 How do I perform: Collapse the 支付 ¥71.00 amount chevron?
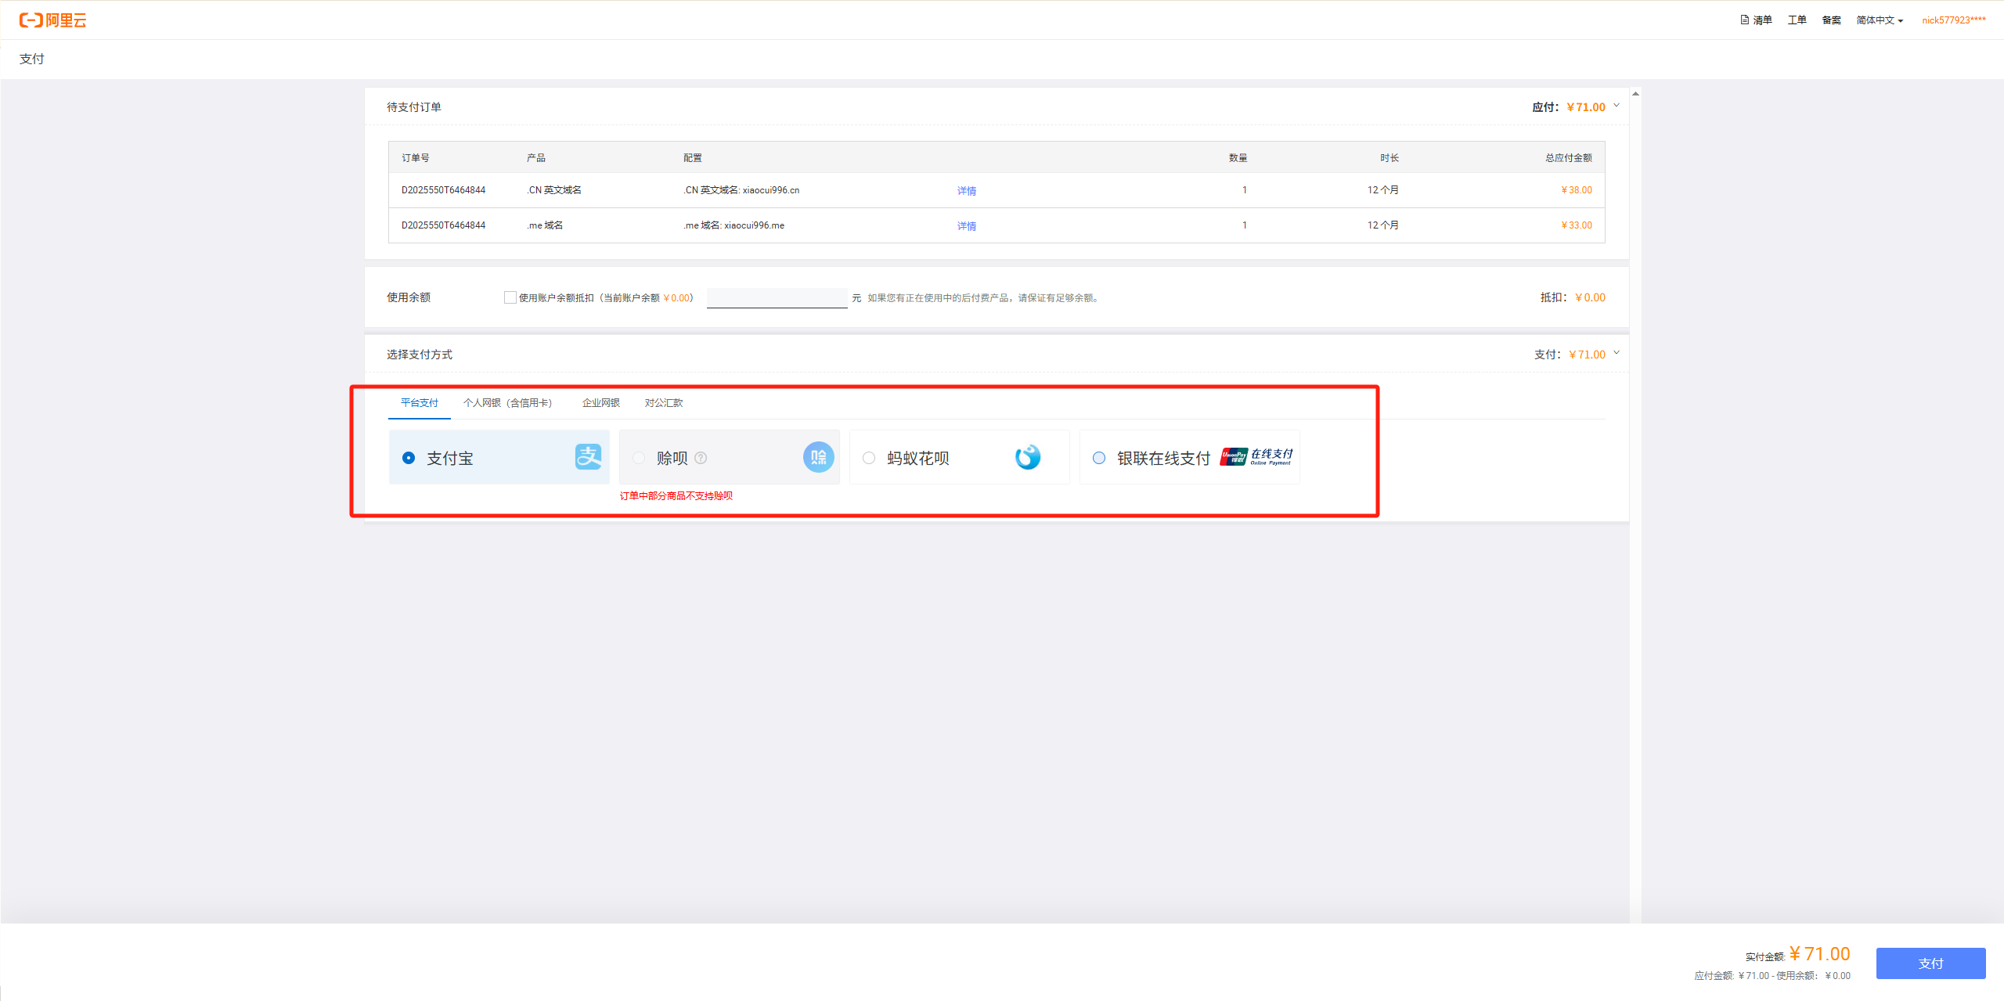pos(1616,353)
